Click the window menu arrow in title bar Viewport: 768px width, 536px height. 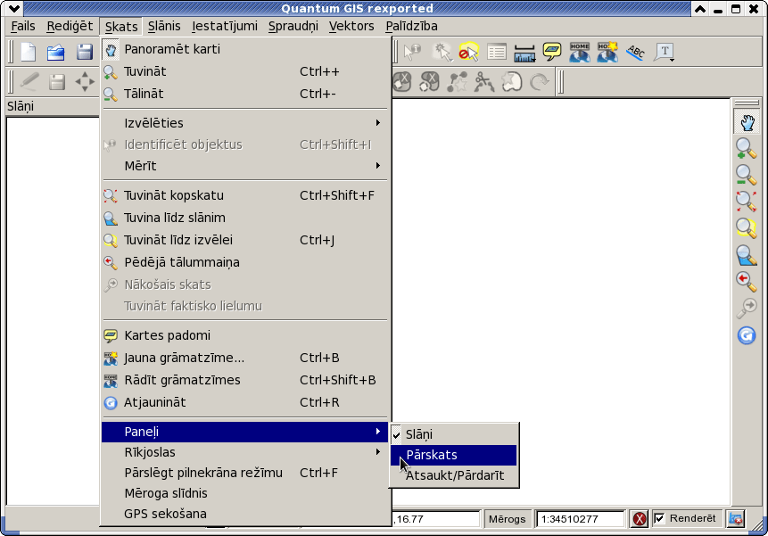pos(14,8)
